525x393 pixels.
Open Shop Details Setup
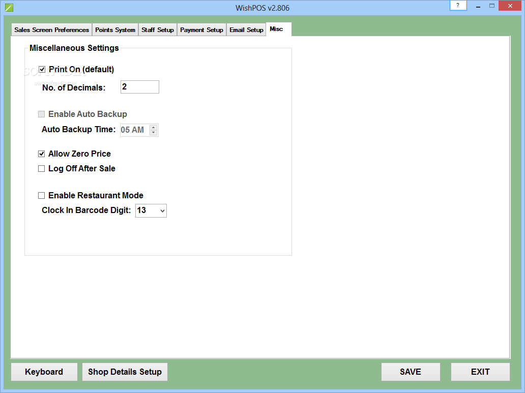[125, 372]
